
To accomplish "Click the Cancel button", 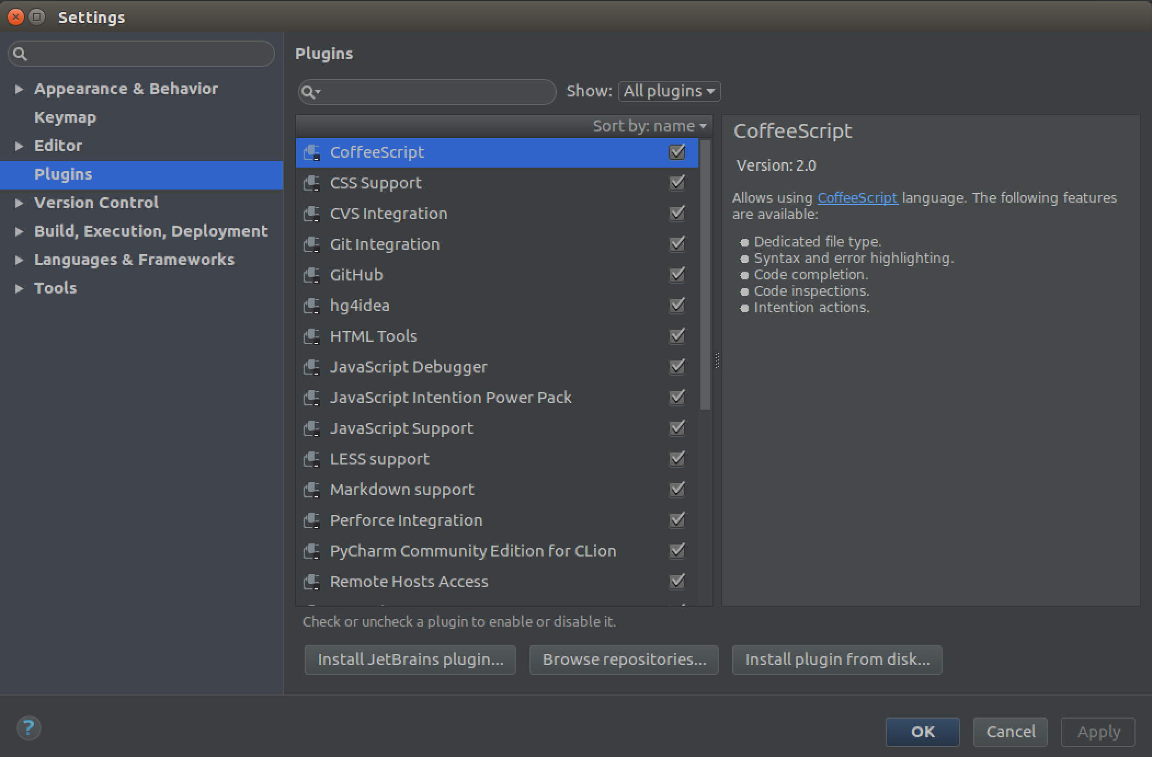I will (1011, 732).
